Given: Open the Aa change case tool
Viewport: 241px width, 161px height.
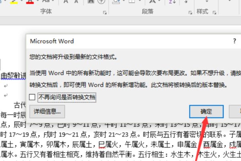Looking at the screenshot, I should (46, 1).
